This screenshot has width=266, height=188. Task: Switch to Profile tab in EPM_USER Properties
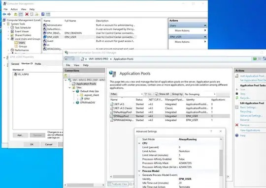tap(38, 64)
